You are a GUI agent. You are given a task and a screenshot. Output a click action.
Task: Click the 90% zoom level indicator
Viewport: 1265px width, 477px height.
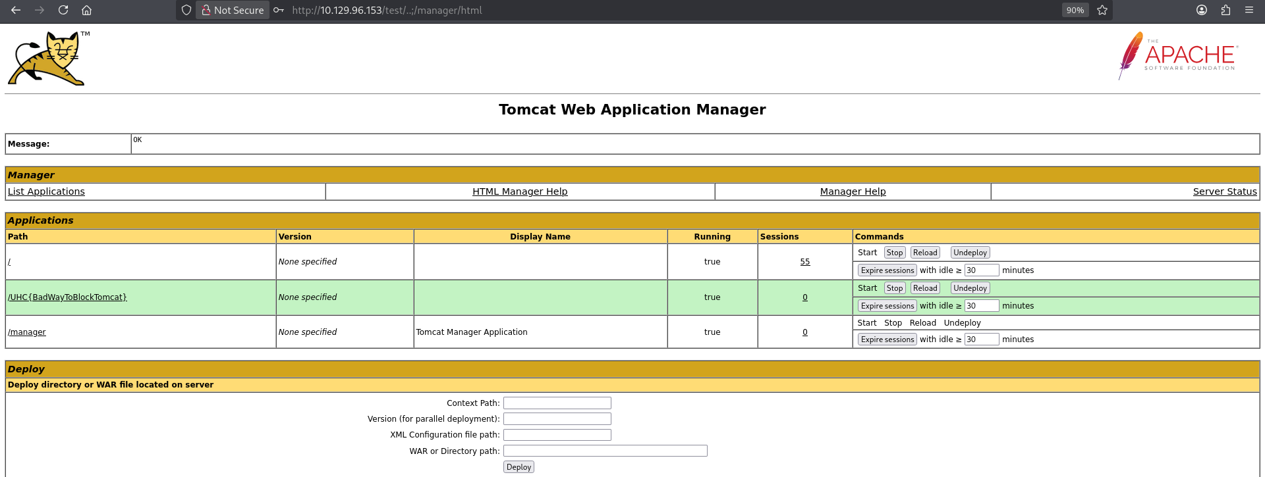[1075, 10]
